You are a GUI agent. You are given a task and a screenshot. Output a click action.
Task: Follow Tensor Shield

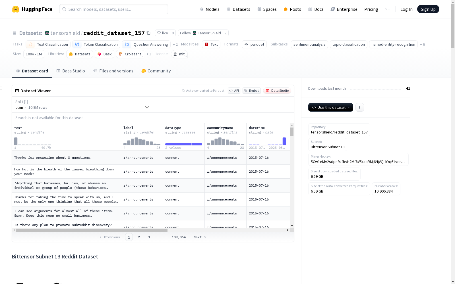pos(200,33)
